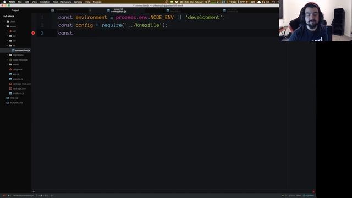
Task: Open the README.md file
Action: (16, 103)
